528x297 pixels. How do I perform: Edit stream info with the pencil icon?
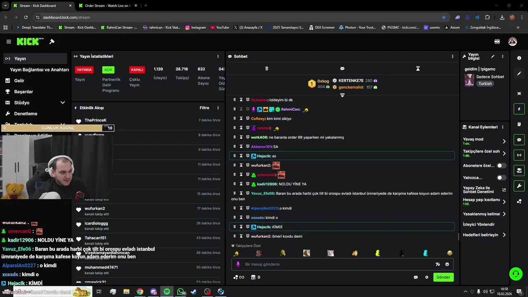pos(493,57)
